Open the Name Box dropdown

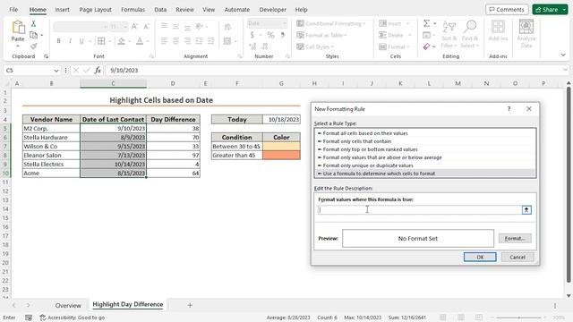coord(56,70)
